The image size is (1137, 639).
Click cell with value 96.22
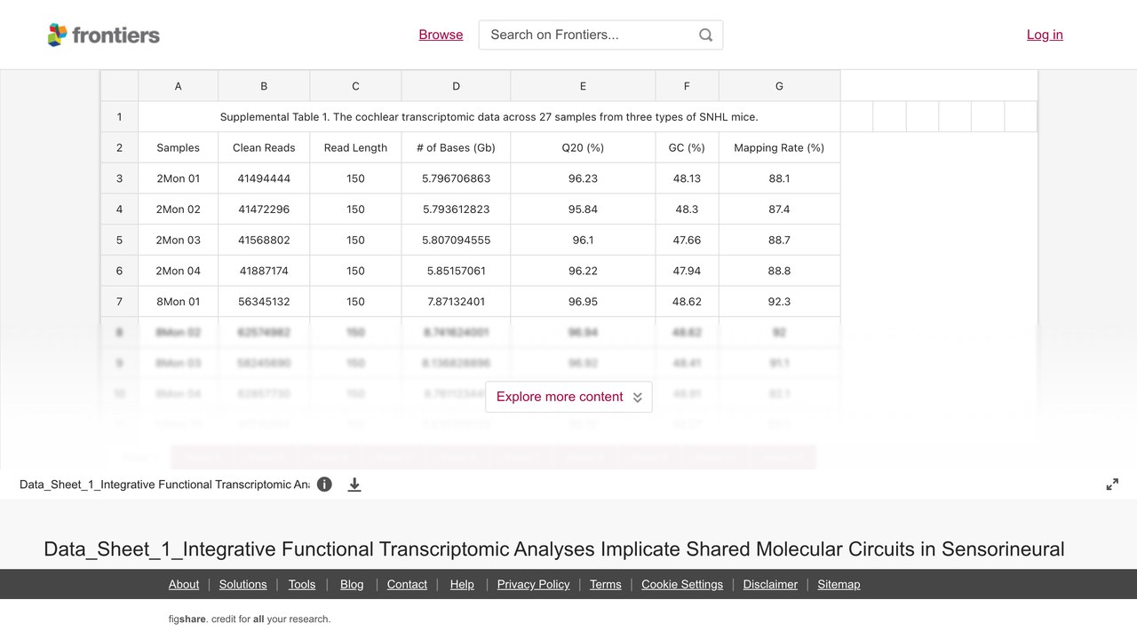click(583, 271)
